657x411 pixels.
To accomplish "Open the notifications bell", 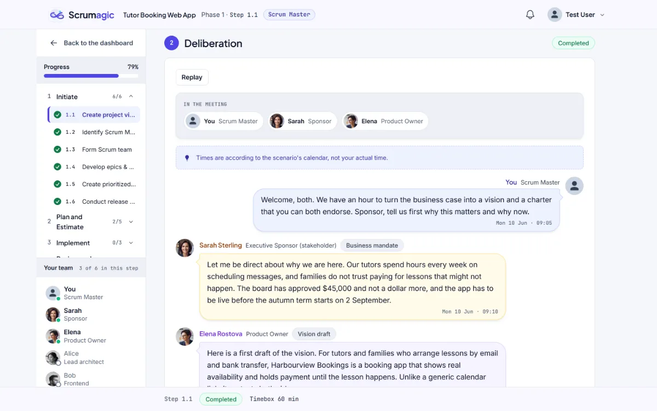I will point(530,15).
